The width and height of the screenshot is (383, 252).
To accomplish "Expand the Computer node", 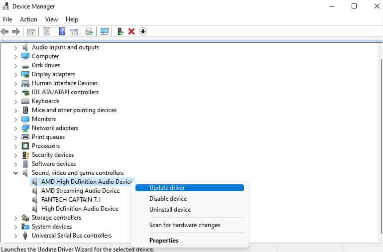I will (15, 57).
